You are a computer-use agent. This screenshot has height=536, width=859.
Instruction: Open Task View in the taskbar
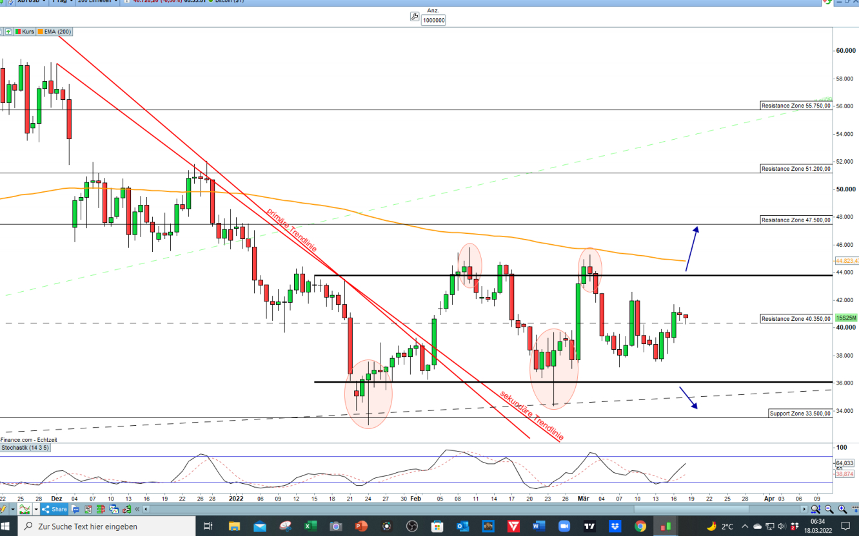click(x=208, y=526)
